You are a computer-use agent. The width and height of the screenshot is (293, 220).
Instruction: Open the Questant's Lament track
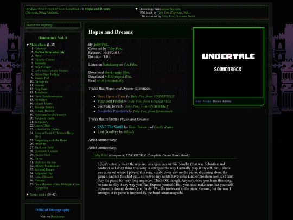click(x=46, y=151)
